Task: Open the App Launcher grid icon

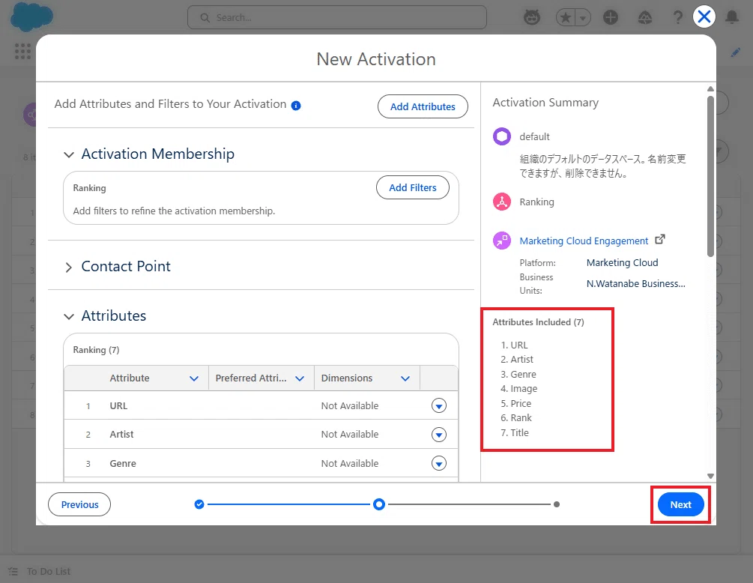Action: [x=22, y=51]
